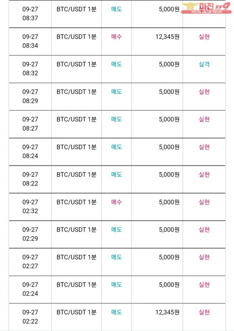Click 5,000원 amount in 08:27 row

(x=169, y=119)
